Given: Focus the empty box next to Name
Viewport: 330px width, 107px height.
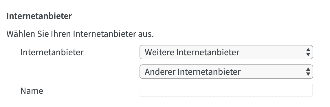Looking at the screenshot, I should 226,90.
